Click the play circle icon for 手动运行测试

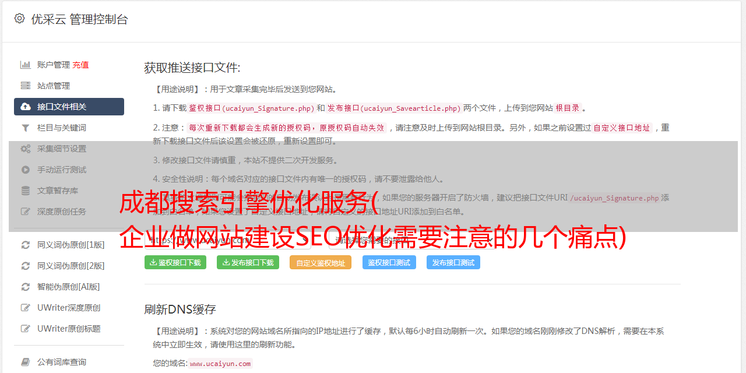point(26,170)
